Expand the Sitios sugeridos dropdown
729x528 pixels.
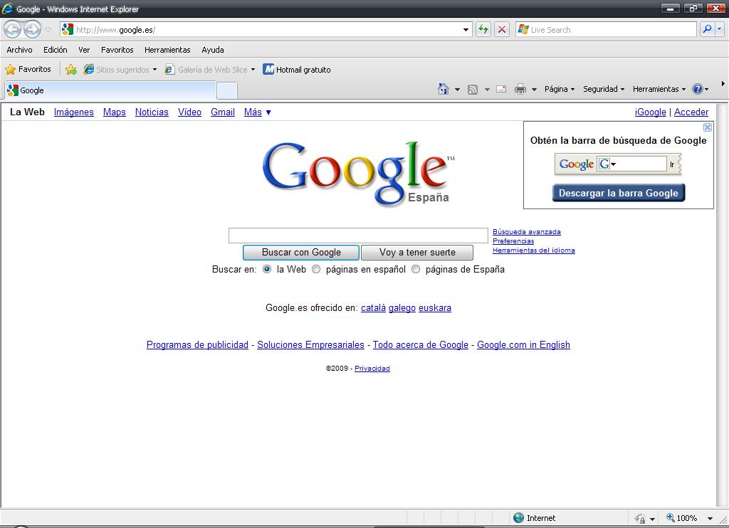[x=154, y=70]
